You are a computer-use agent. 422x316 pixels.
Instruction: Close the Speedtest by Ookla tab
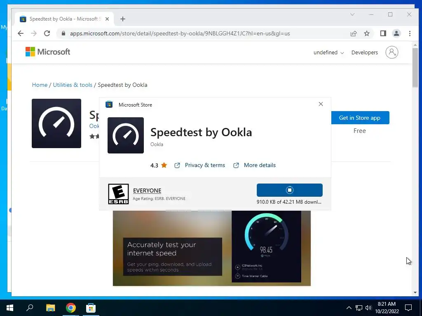pyautogui.click(x=107, y=19)
